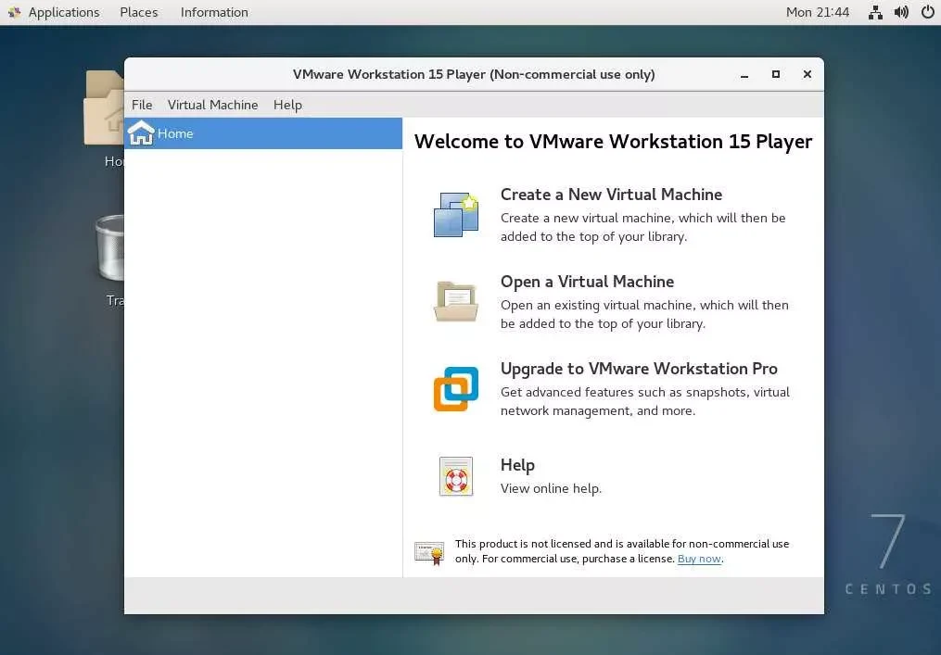Click 'Open an existing virtual machine' description

click(x=644, y=314)
